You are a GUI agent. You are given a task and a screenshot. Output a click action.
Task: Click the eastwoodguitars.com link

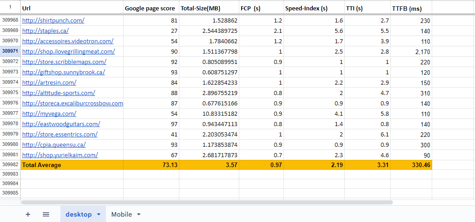(x=61, y=124)
